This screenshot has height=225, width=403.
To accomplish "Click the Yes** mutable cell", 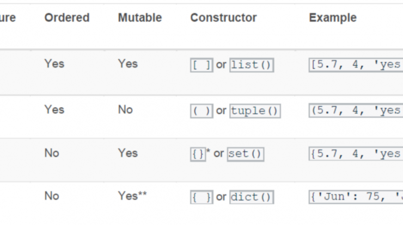I will (x=132, y=196).
